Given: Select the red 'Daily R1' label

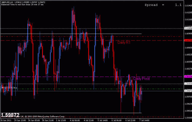Looking at the screenshot, I should 124,43.
